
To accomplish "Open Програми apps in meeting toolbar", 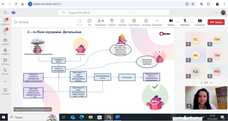I will (146, 22).
